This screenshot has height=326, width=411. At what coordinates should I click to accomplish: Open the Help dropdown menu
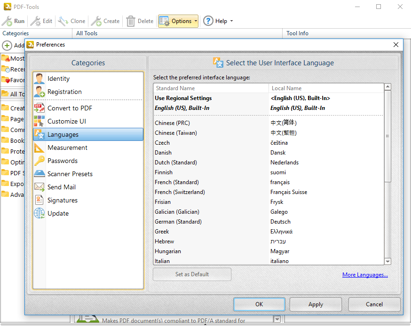218,21
